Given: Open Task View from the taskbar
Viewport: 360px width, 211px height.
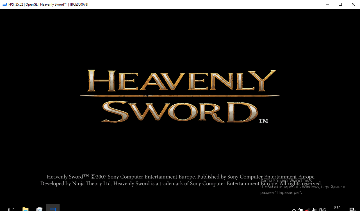Looking at the screenshot, I should point(11,209).
